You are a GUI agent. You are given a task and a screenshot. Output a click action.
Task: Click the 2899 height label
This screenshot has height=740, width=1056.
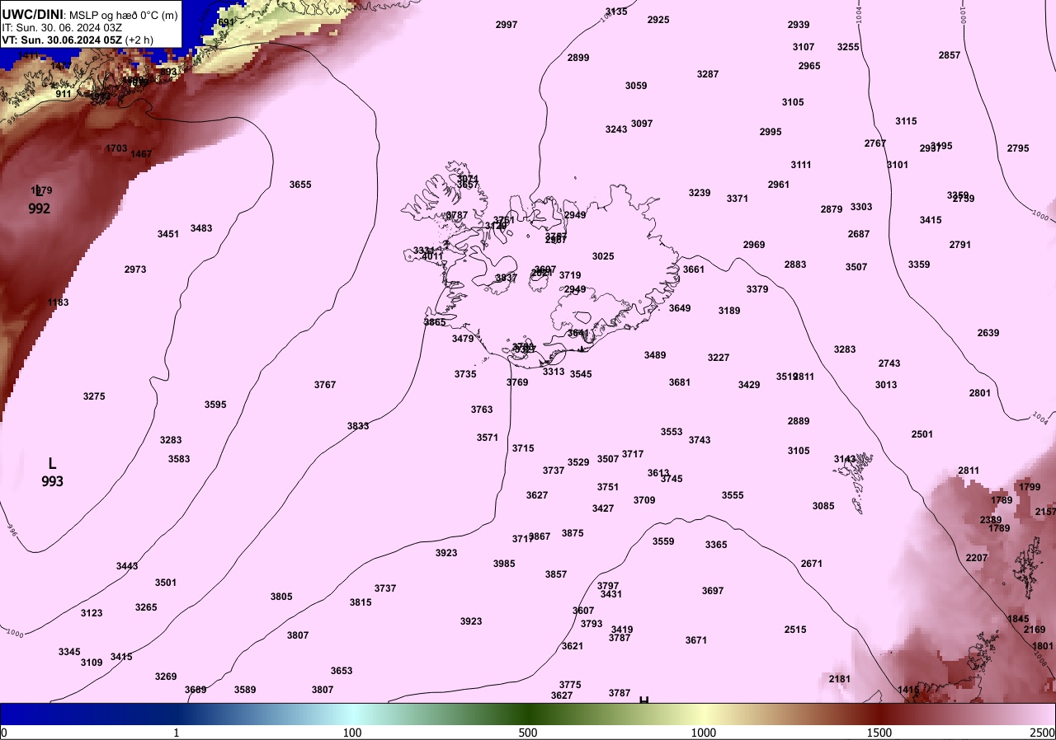tap(578, 58)
